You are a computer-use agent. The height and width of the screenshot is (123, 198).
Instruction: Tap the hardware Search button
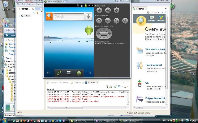tap(125, 21)
